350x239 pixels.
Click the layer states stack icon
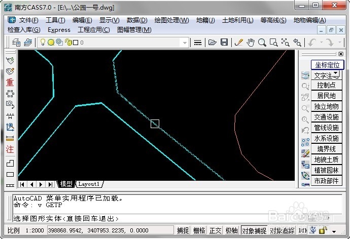(28, 43)
